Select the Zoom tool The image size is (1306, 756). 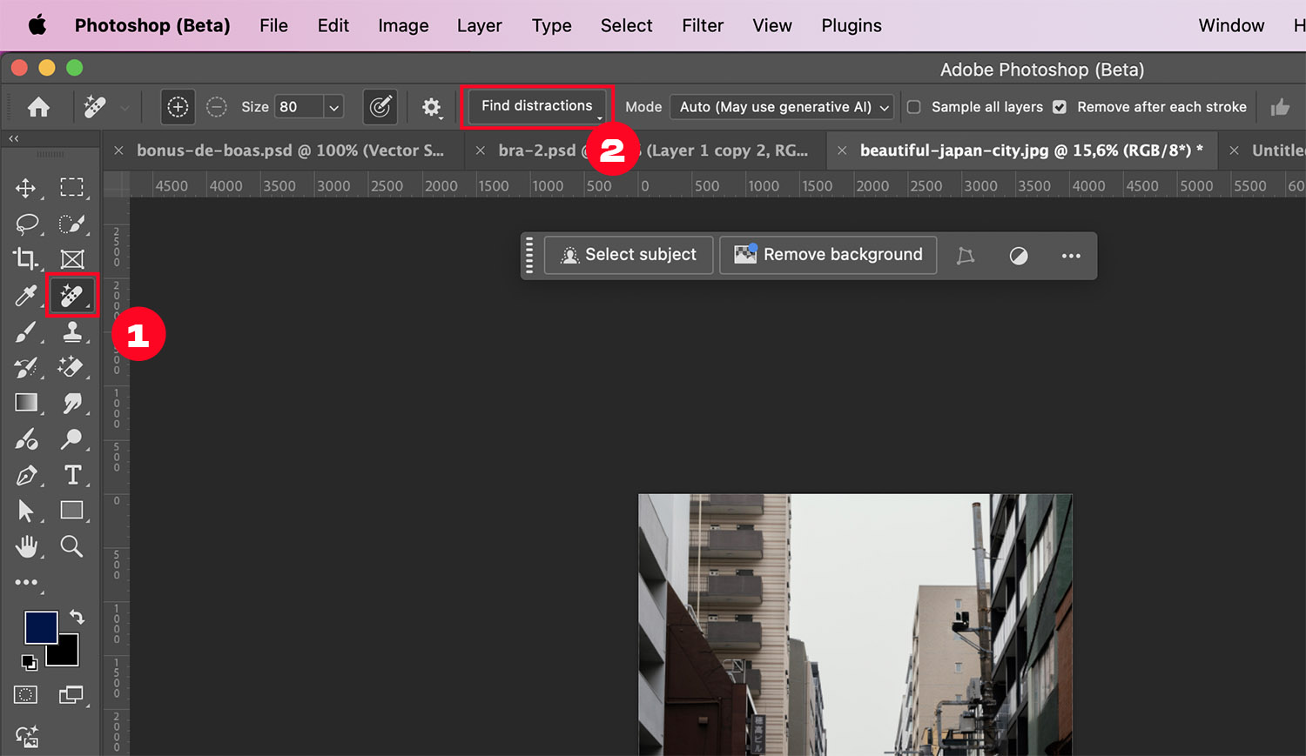71,546
